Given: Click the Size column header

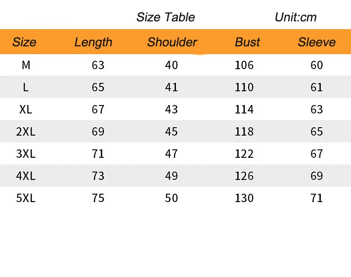Looking at the screenshot, I should pos(24,42).
